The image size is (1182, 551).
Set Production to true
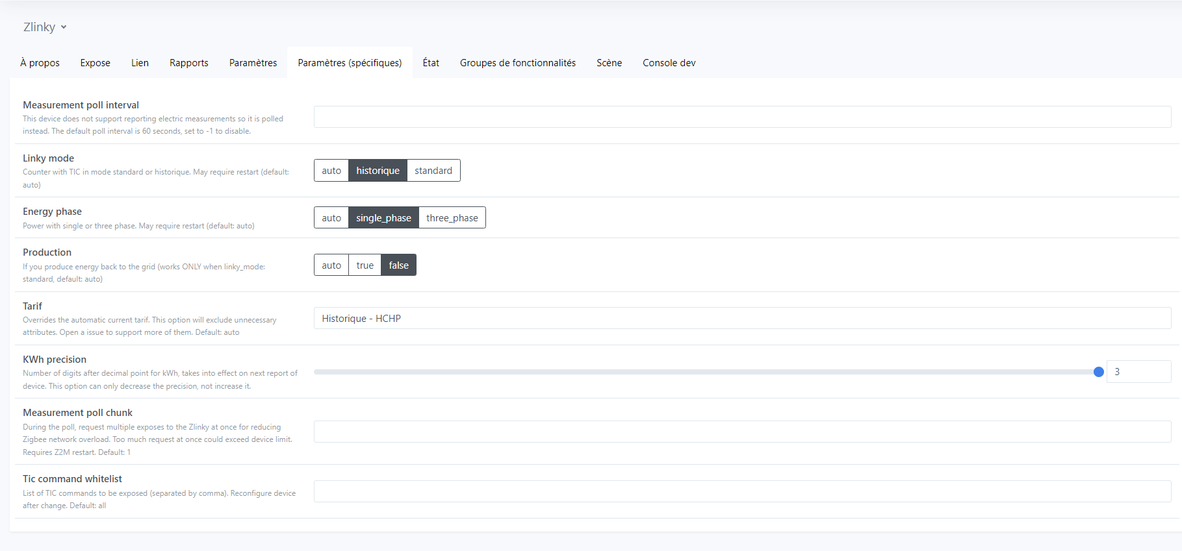pyautogui.click(x=365, y=265)
